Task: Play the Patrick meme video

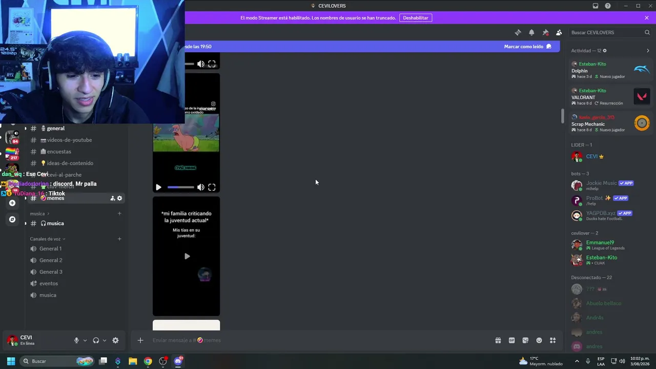Action: coord(158,188)
